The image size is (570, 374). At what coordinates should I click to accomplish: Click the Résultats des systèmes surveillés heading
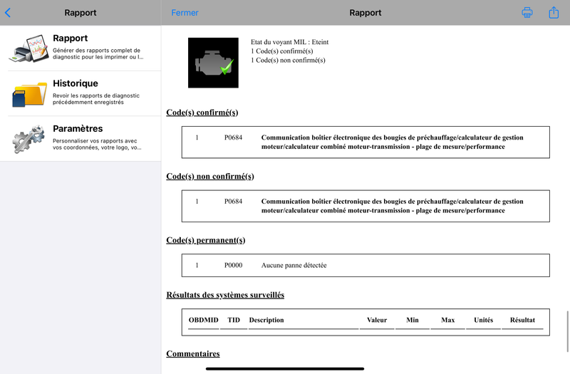point(224,295)
